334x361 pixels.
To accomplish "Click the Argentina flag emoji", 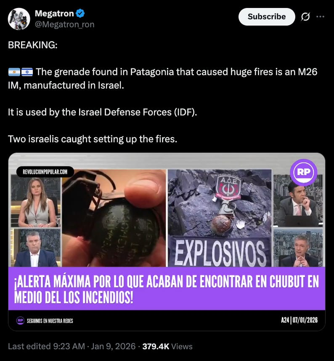I will 14,72.
